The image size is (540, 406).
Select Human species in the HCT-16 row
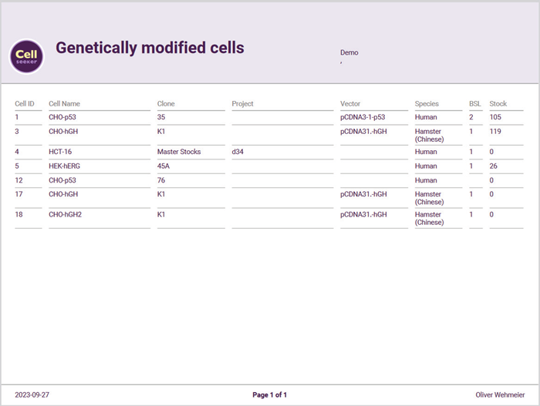[x=426, y=152]
